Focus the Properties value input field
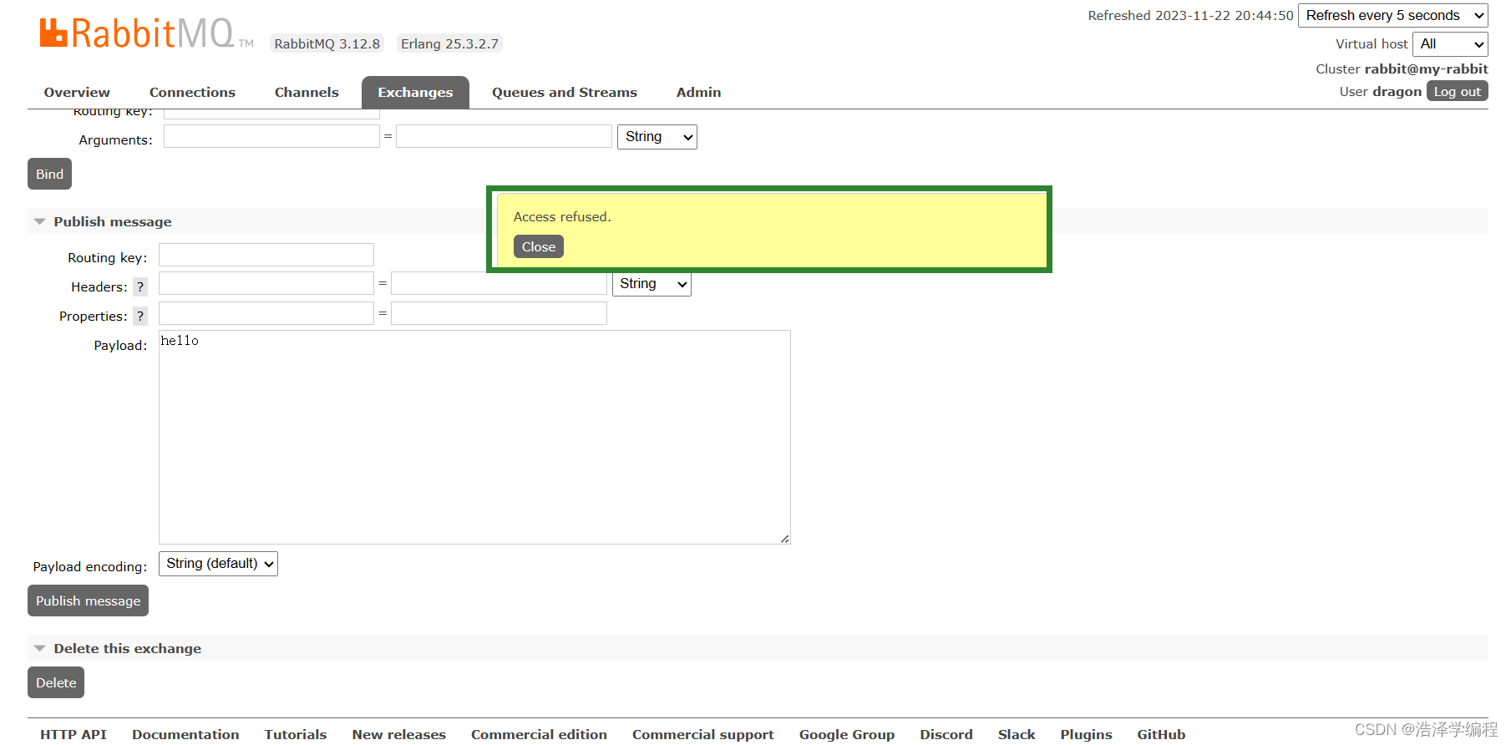The height and width of the screenshot is (745, 1511). [x=499, y=313]
